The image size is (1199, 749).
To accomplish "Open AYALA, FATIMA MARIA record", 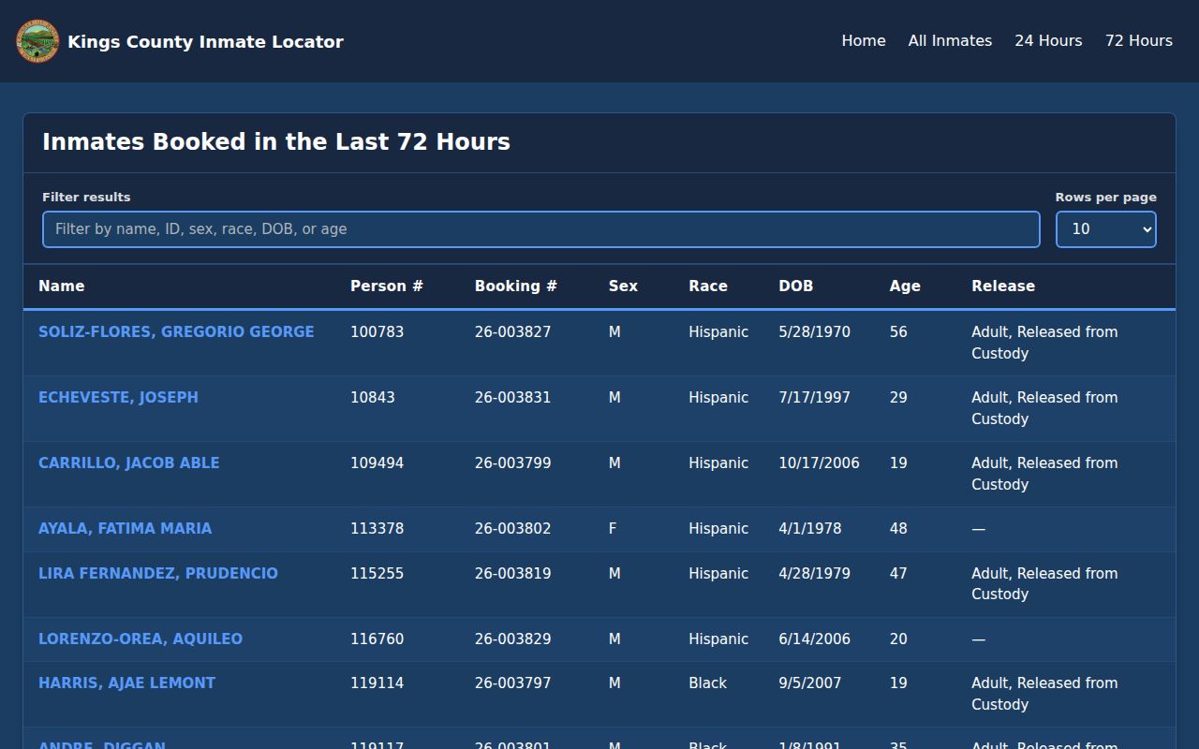I will coord(125,528).
